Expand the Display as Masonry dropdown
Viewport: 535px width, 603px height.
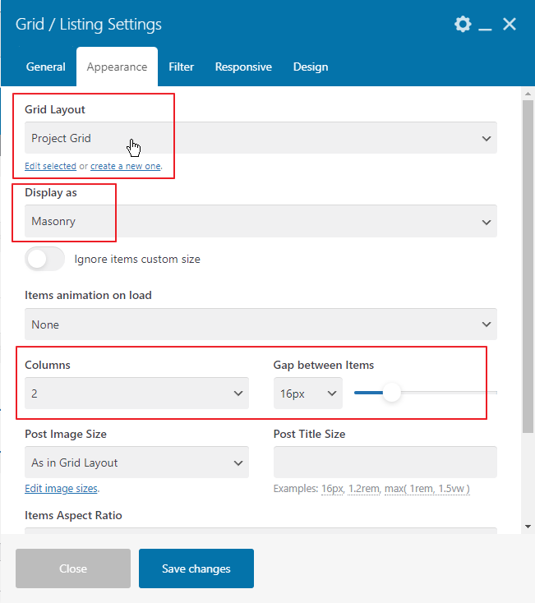point(261,221)
